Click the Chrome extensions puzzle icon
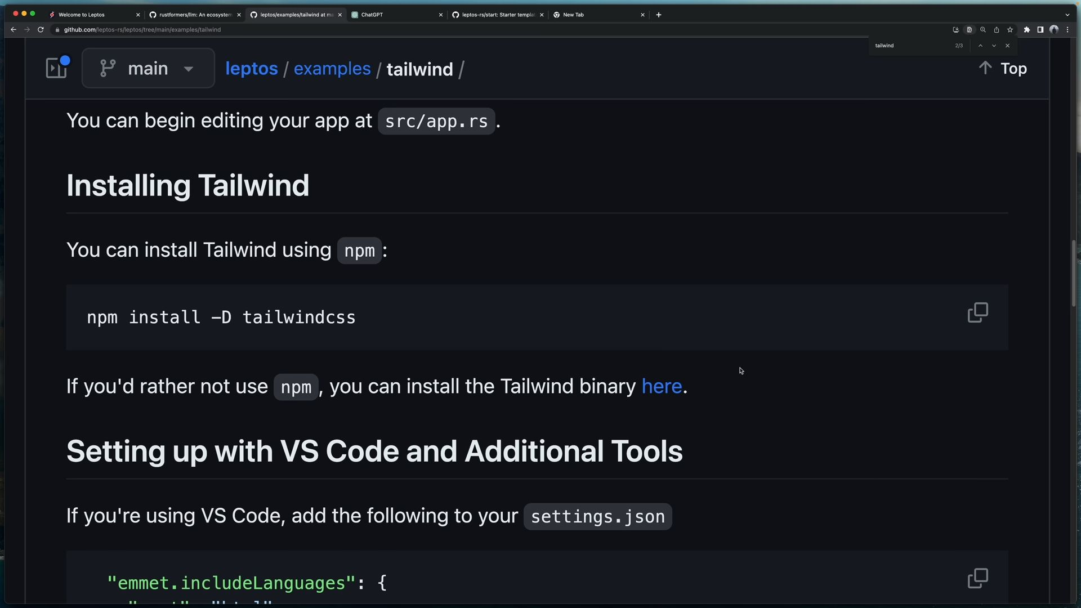1081x608 pixels. [x=1026, y=30]
